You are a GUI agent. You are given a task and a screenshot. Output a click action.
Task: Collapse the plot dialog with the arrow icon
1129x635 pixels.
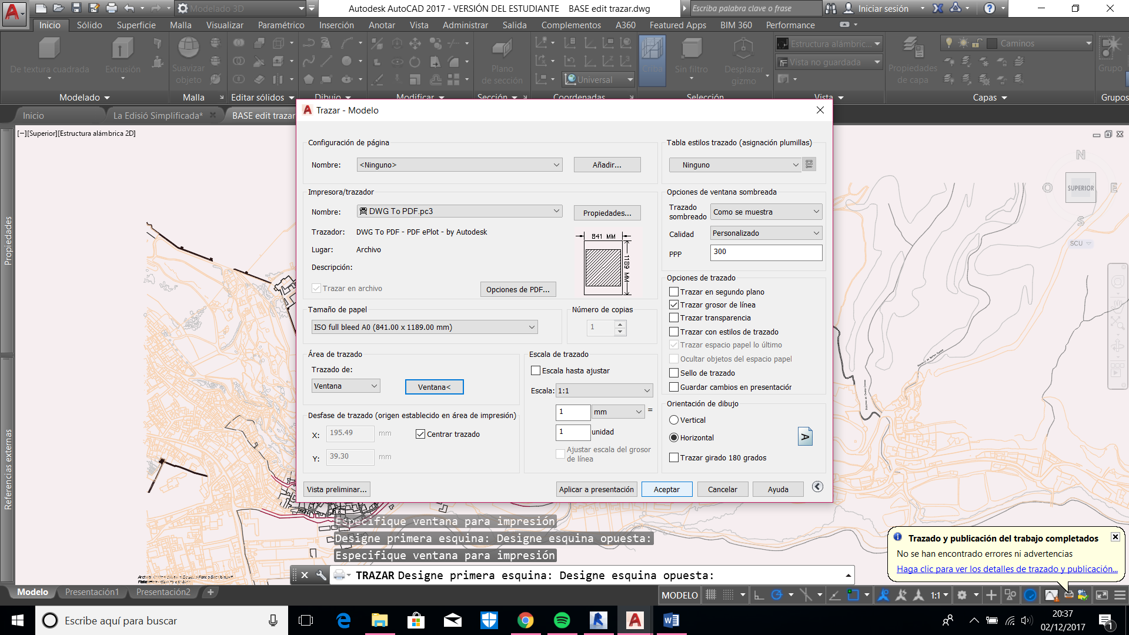(x=817, y=487)
